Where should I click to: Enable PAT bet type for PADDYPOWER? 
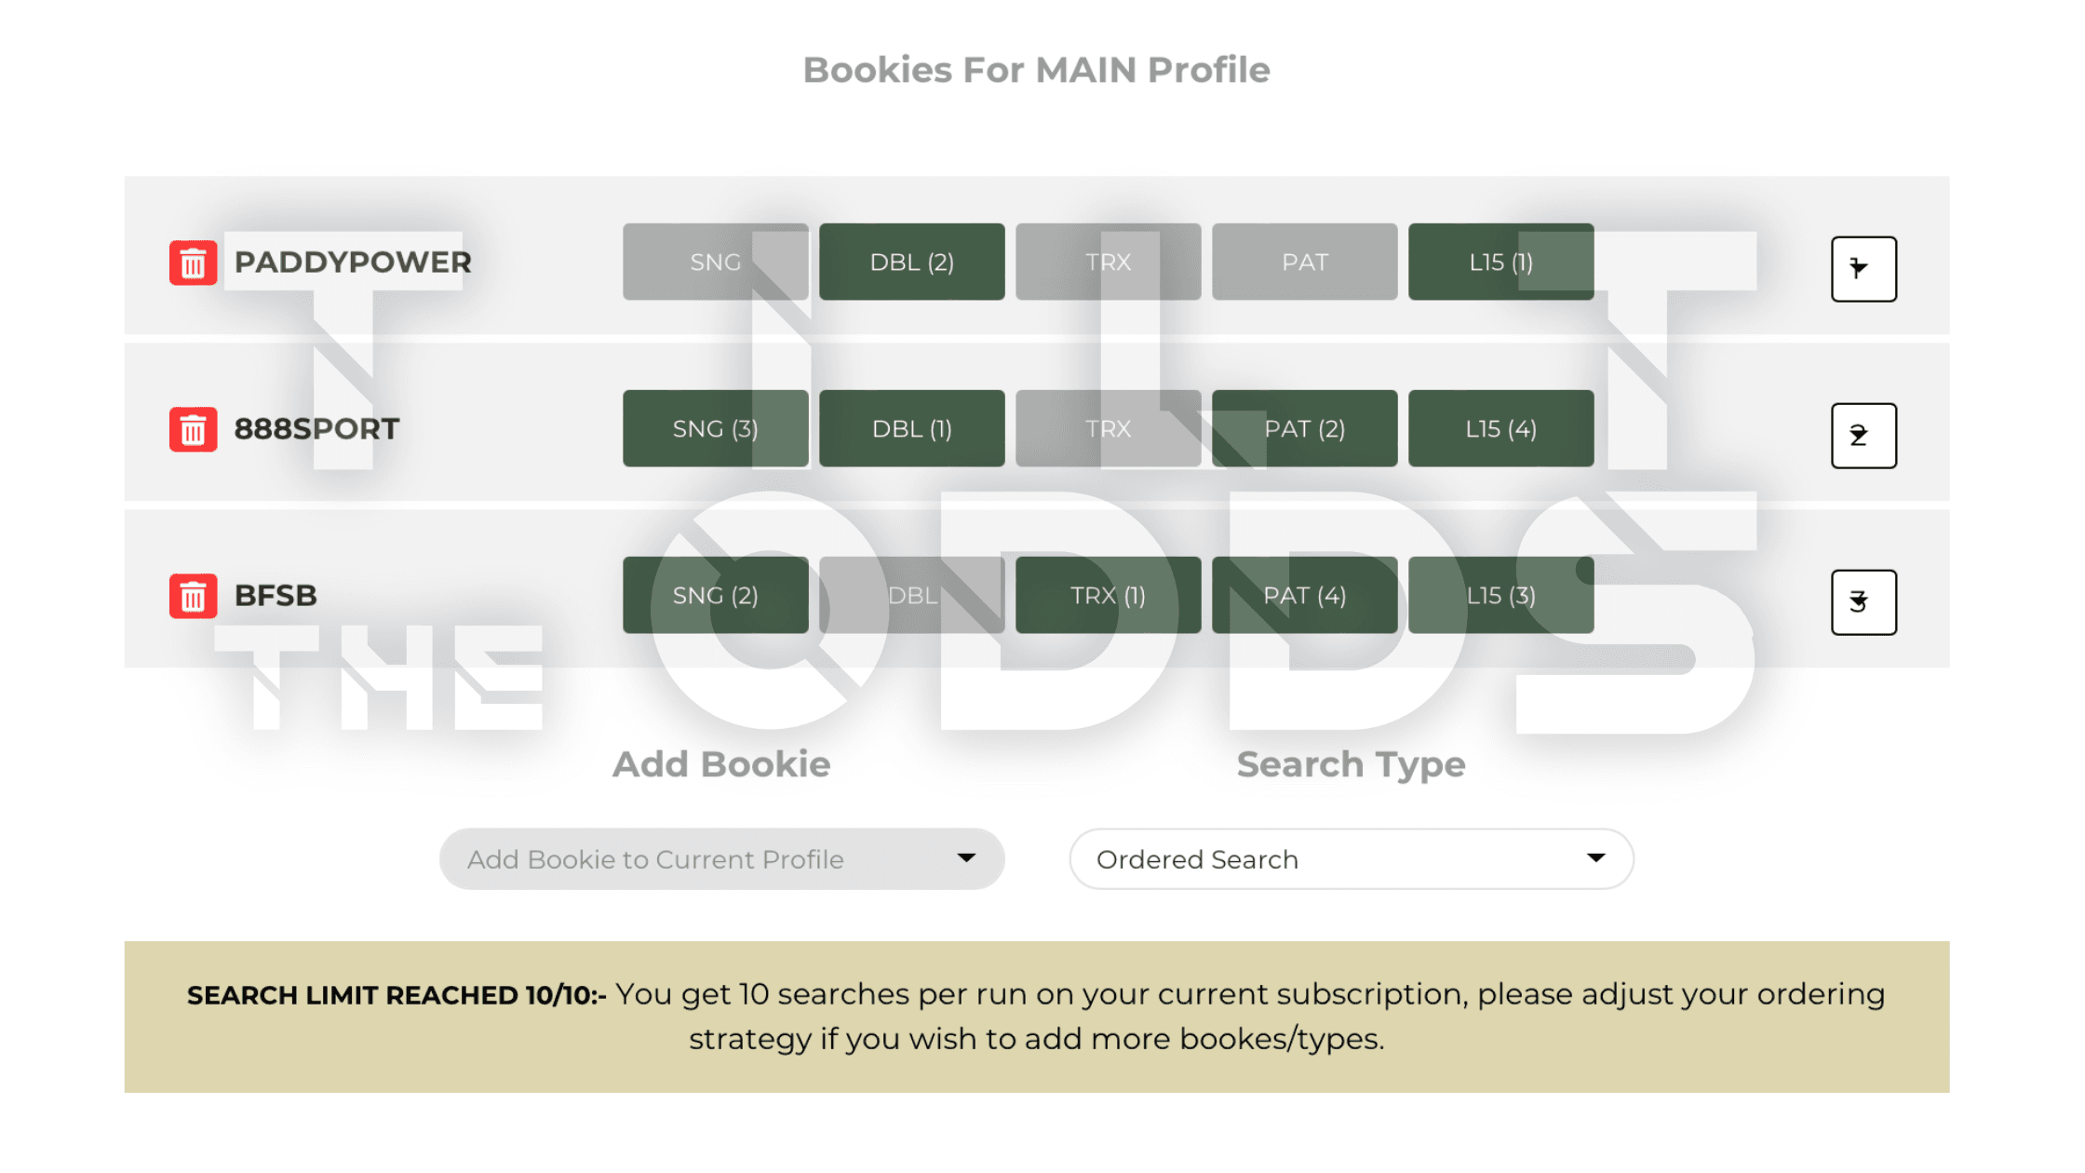click(1304, 263)
